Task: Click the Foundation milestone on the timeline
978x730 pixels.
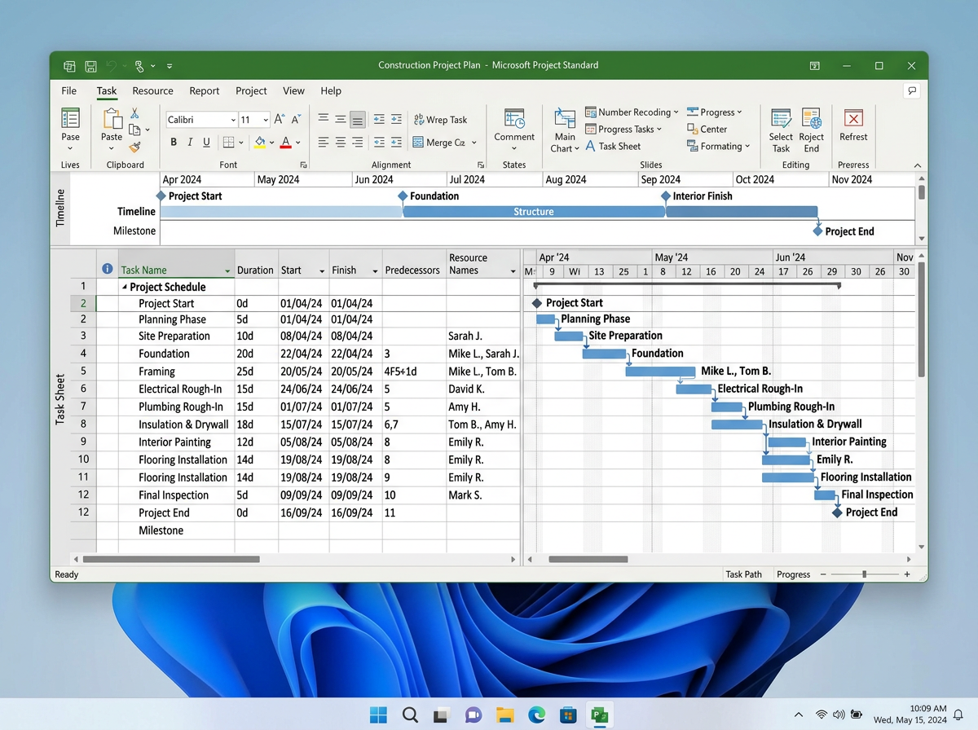Action: click(402, 196)
